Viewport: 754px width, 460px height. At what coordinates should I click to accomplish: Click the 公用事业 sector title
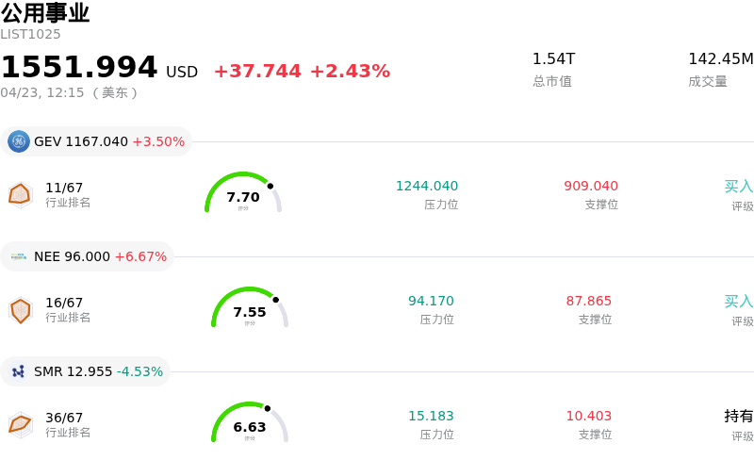click(x=45, y=13)
